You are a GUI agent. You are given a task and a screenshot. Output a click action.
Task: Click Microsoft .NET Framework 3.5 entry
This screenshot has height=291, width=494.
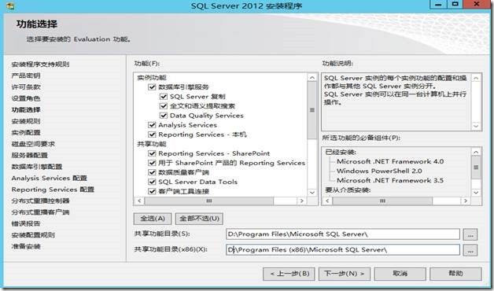coord(390,180)
